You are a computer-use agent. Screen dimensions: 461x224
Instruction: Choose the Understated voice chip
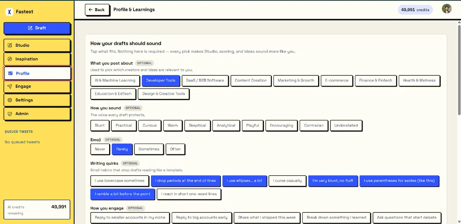point(346,125)
